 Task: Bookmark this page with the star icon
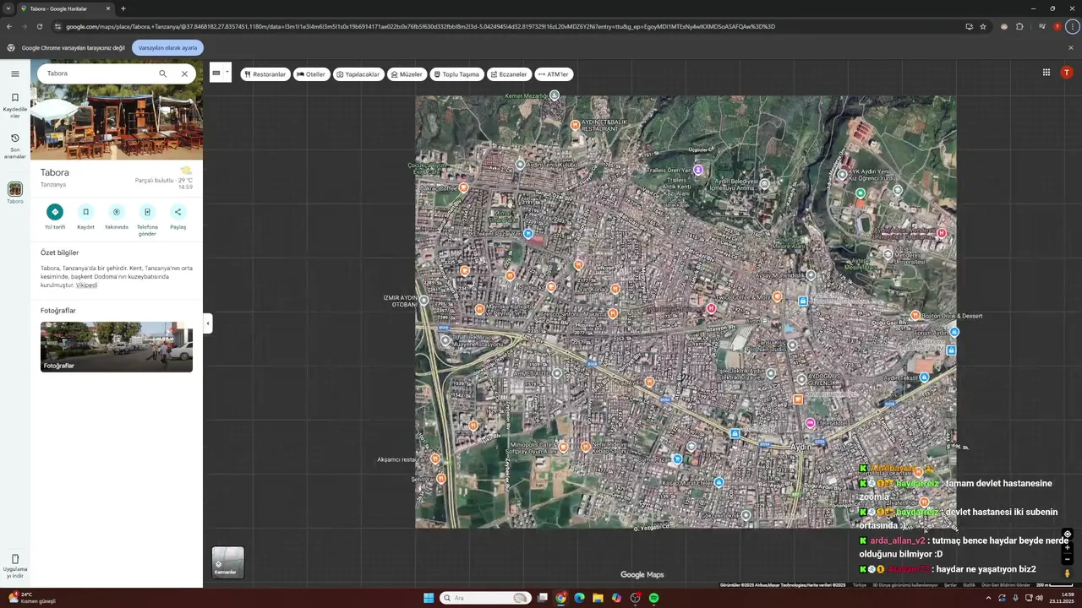[983, 26]
